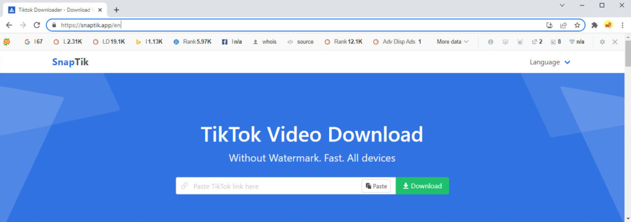Image resolution: width=631 pixels, height=222 pixels.
Task: Open Chrome's three-dot menu
Action: (x=622, y=25)
